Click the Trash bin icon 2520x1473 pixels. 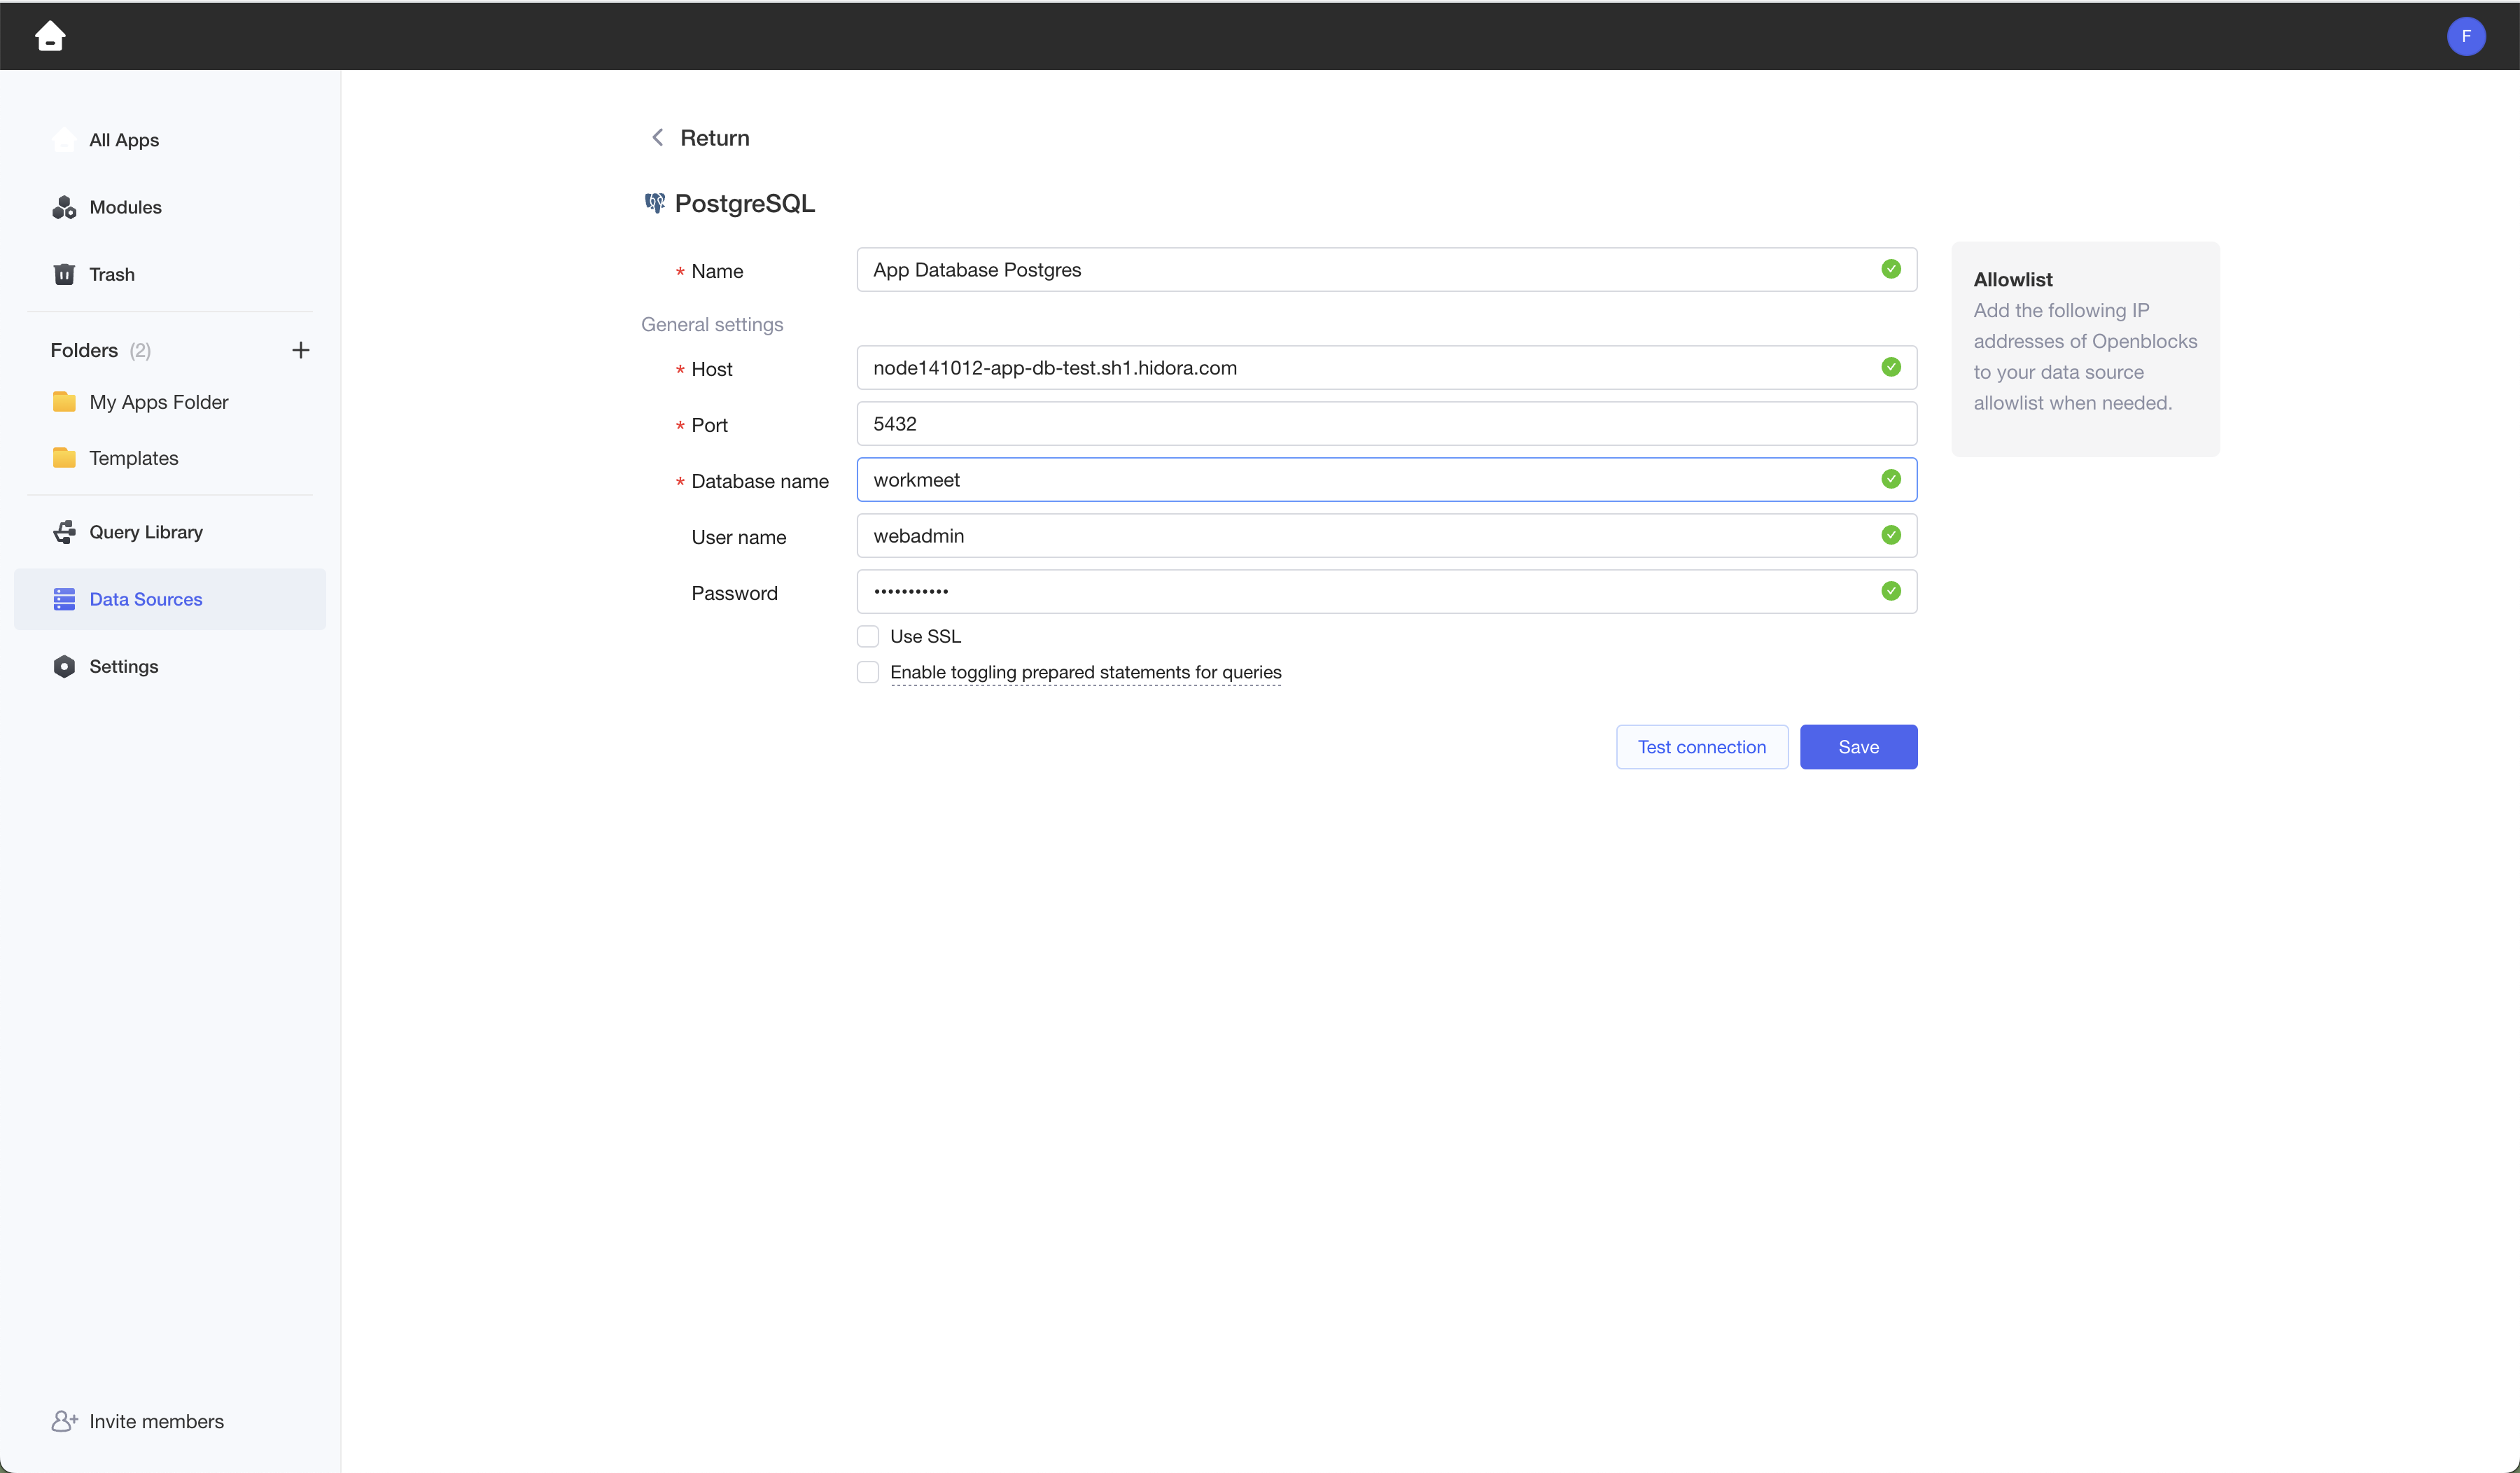tap(64, 274)
